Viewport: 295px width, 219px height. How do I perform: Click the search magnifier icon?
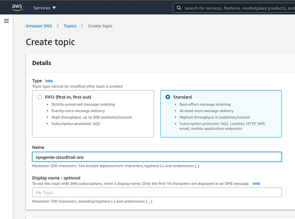point(179,8)
